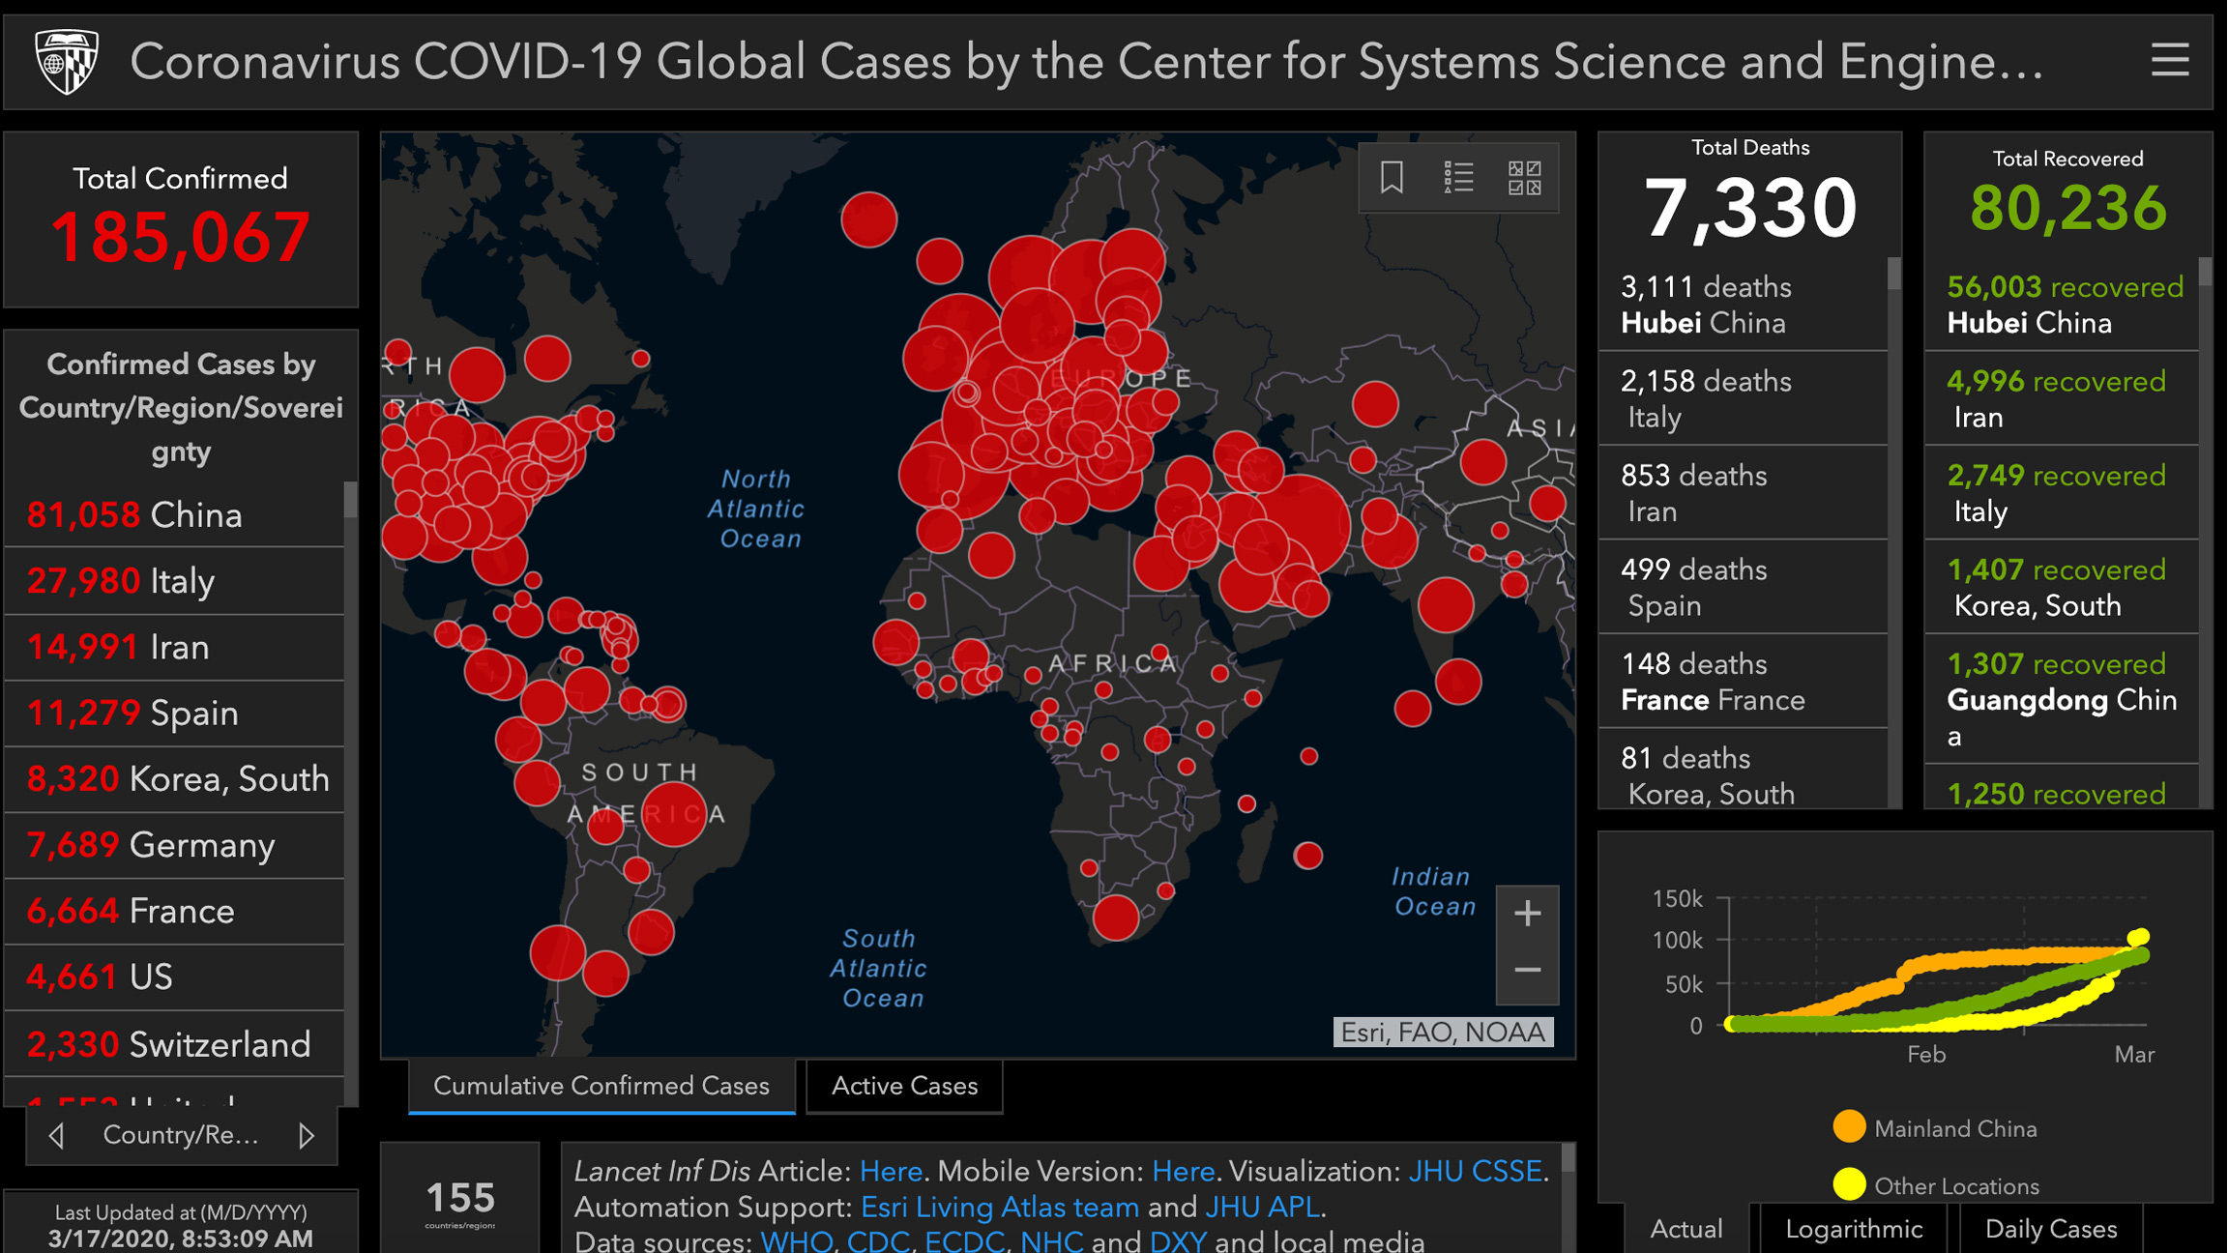Select China in confirmed cases list
2228x1253 pixels.
(x=174, y=515)
